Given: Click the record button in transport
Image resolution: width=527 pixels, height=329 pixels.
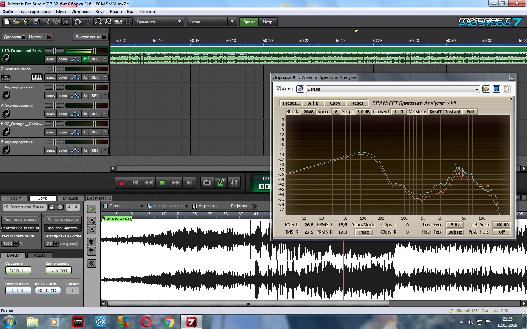Looking at the screenshot, I should [x=122, y=183].
